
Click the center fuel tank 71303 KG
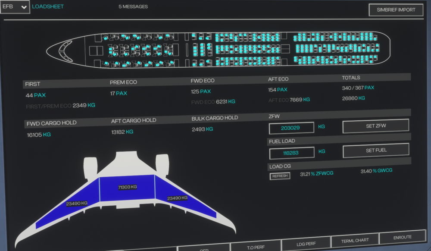[x=127, y=187]
